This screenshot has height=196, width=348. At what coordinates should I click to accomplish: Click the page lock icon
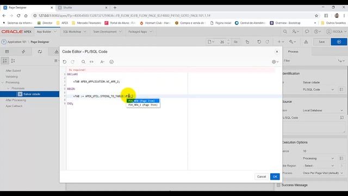247,42
